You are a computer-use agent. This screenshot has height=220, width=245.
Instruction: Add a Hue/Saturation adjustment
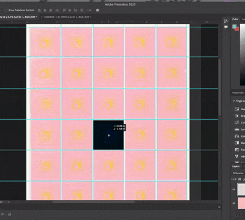[237, 109]
